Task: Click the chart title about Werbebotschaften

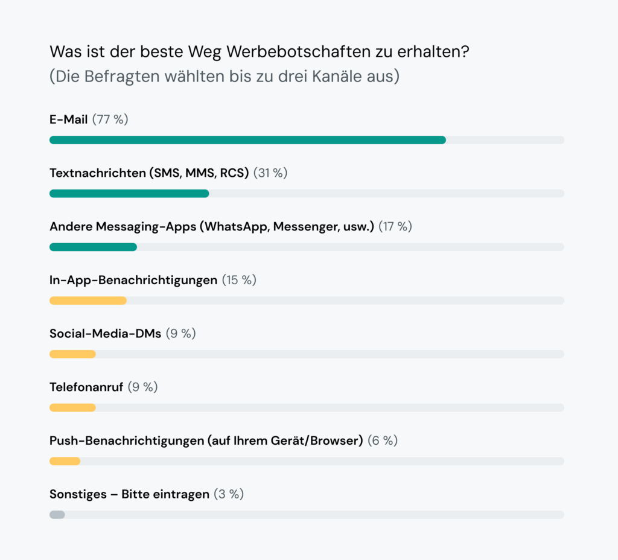Action: (260, 52)
